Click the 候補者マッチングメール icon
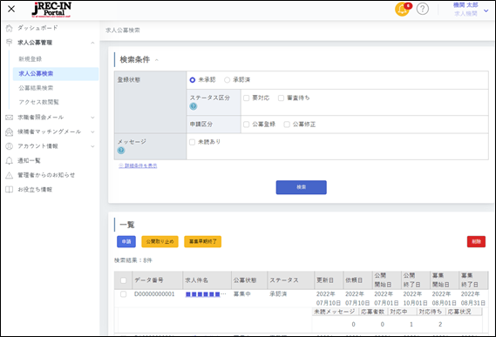The width and height of the screenshot is (496, 337). (x=10, y=131)
